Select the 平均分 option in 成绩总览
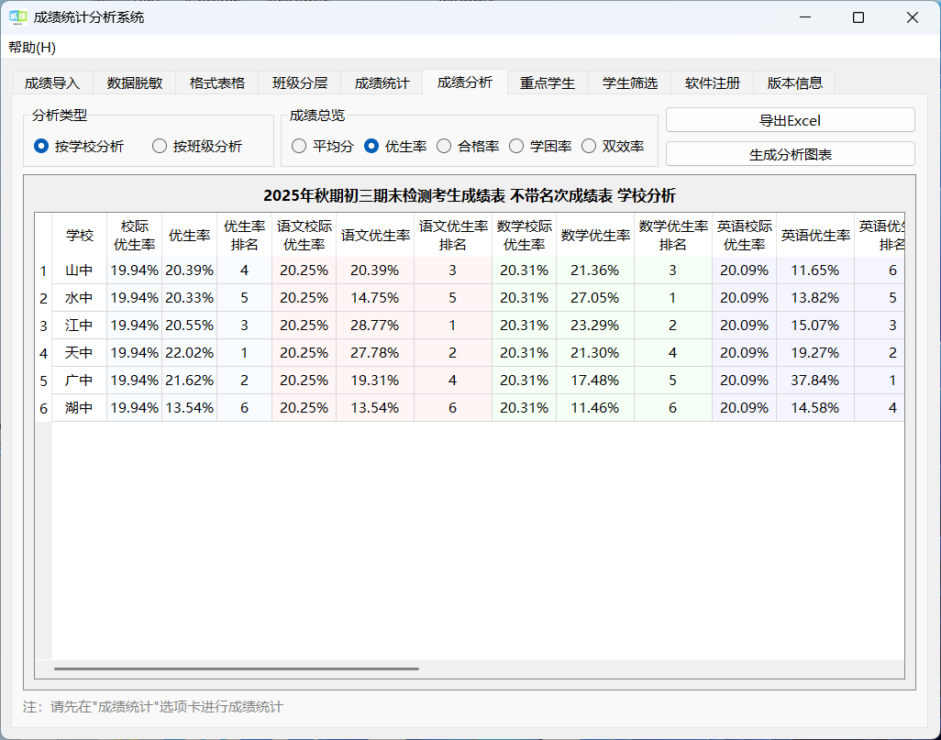The width and height of the screenshot is (941, 740). pos(299,145)
